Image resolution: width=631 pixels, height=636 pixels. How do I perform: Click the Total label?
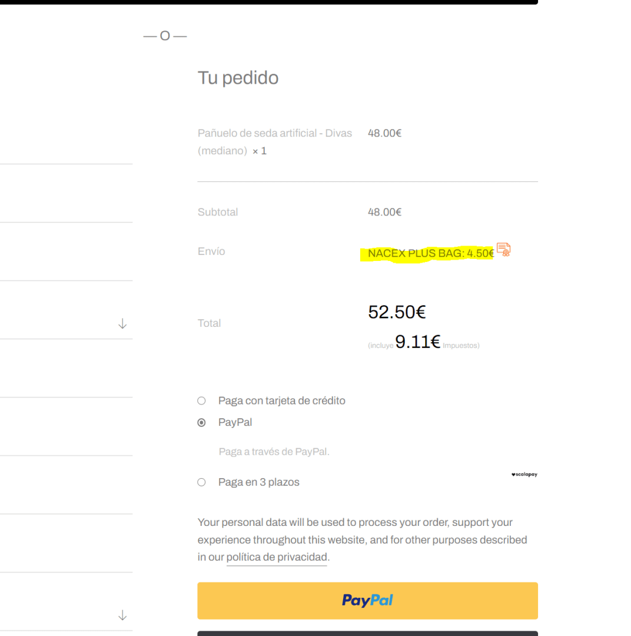coord(209,323)
